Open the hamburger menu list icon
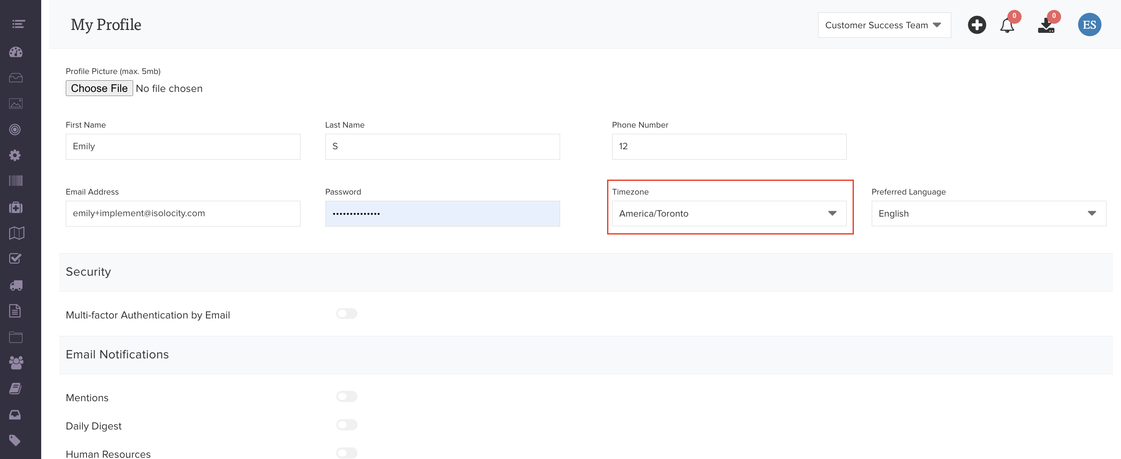 [18, 24]
